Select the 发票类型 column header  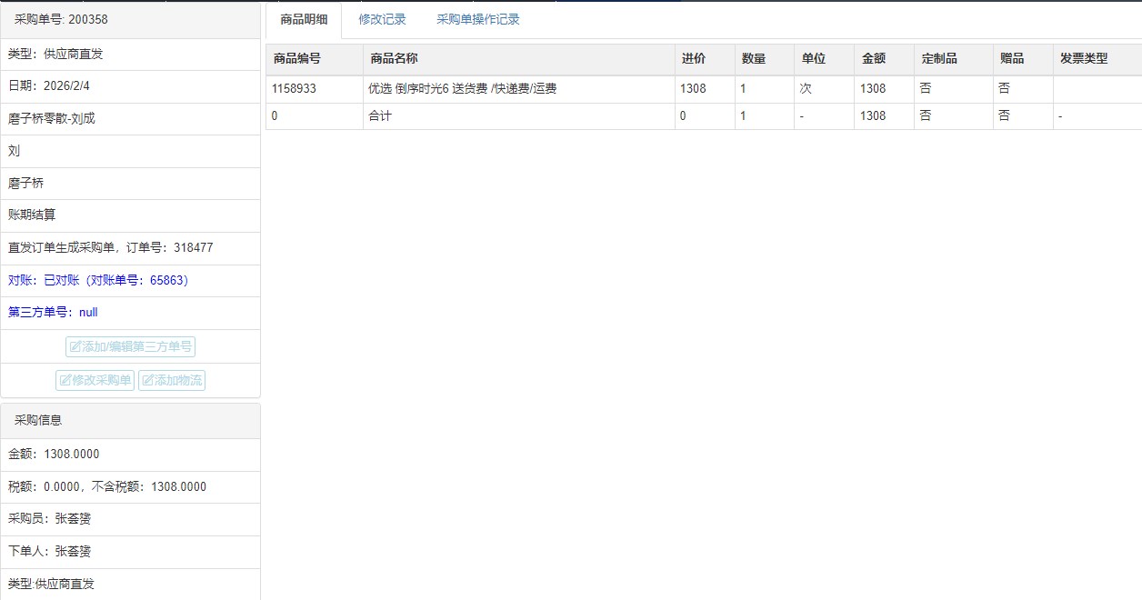[1084, 58]
